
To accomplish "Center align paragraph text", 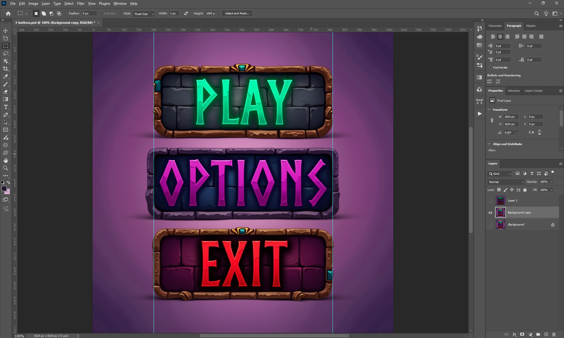I will [500, 37].
